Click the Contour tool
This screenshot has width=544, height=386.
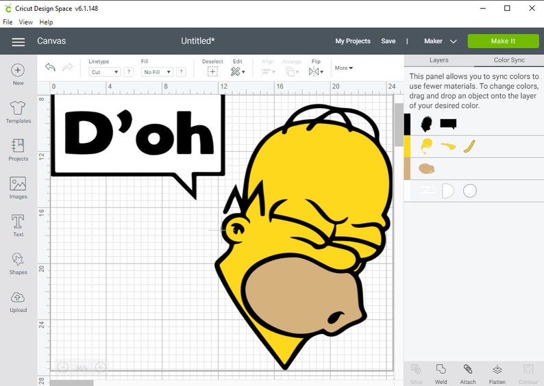pos(528,374)
